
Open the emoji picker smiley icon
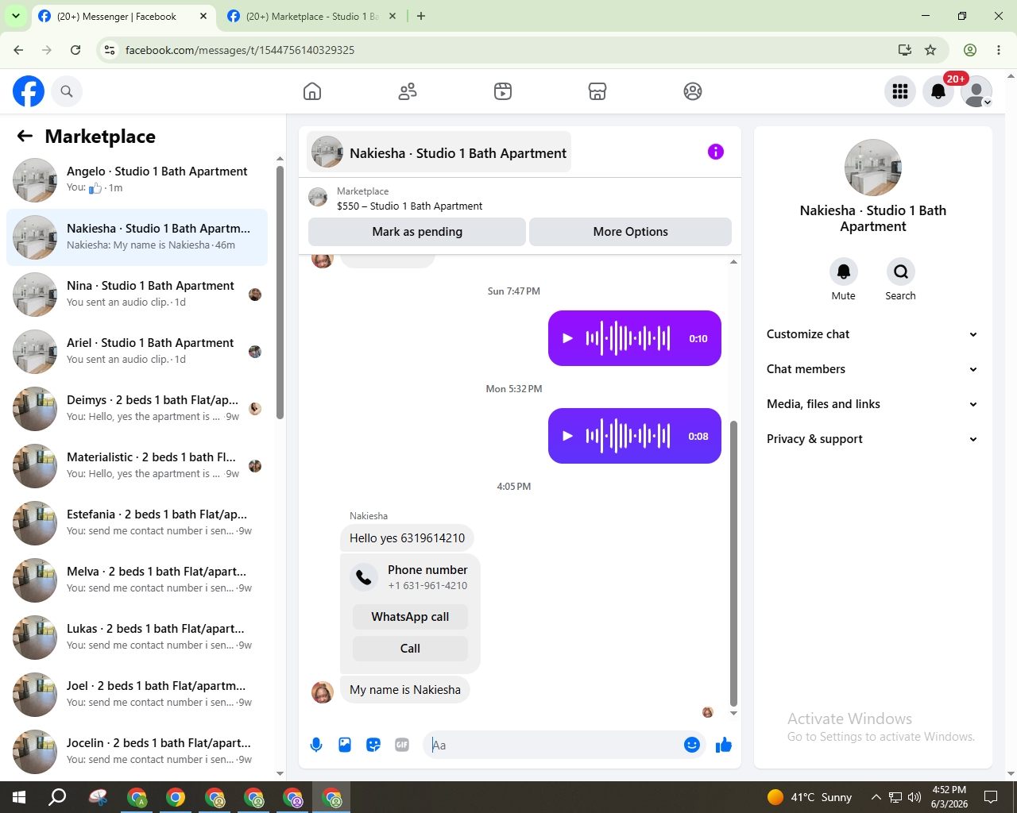pos(692,745)
